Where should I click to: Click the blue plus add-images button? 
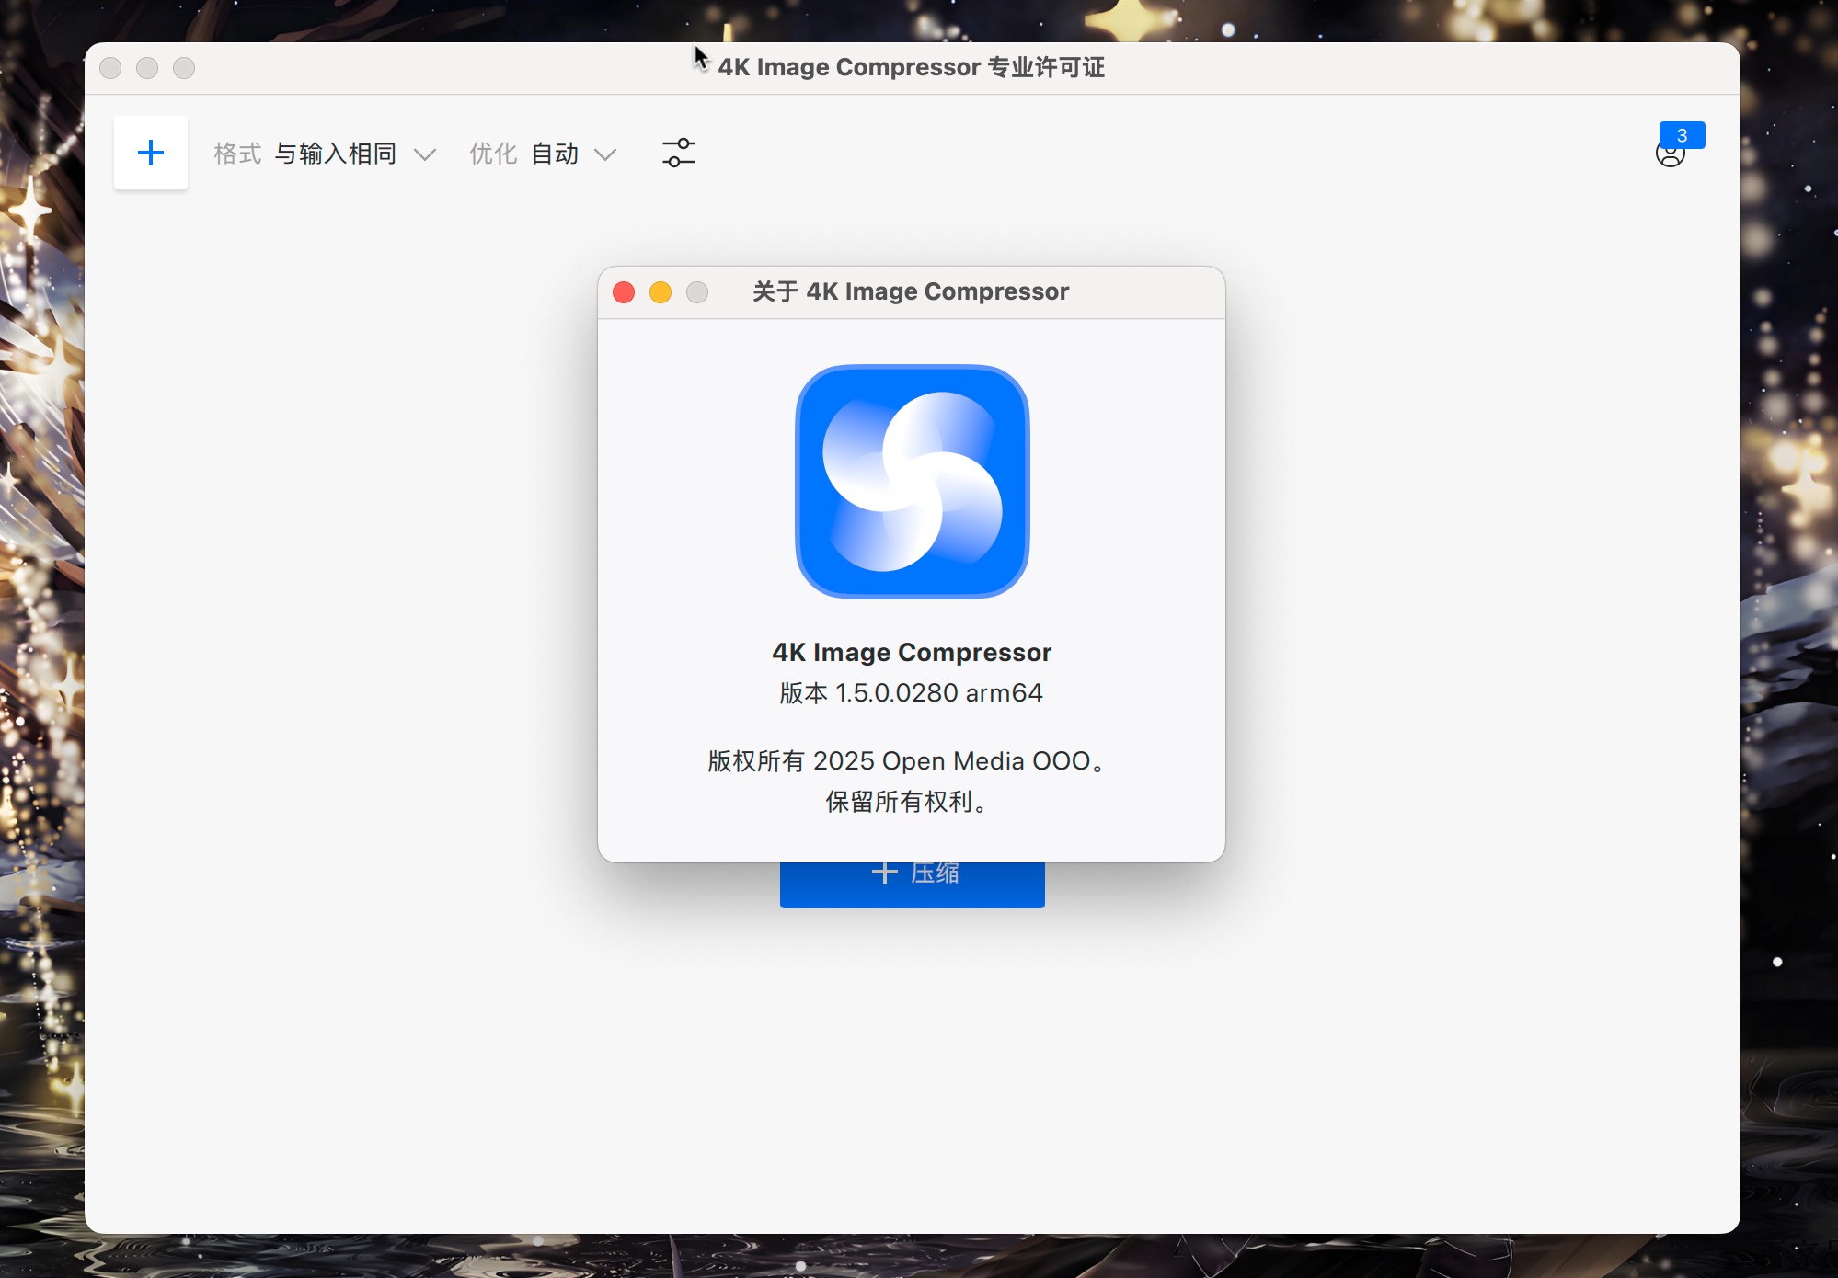[151, 153]
